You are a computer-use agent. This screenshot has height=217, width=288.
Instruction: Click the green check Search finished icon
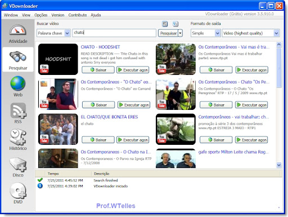[40, 180]
